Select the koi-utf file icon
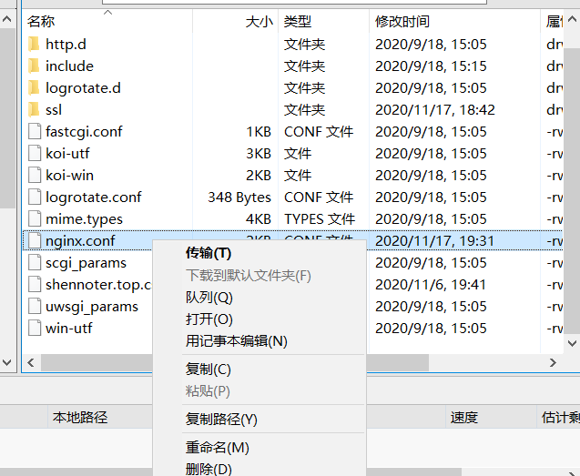Image resolution: width=580 pixels, height=476 pixels. tap(34, 153)
